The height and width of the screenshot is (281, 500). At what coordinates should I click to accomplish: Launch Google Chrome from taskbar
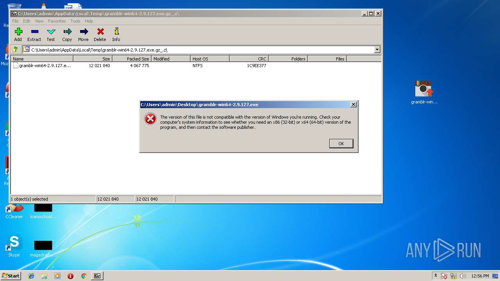point(84,276)
